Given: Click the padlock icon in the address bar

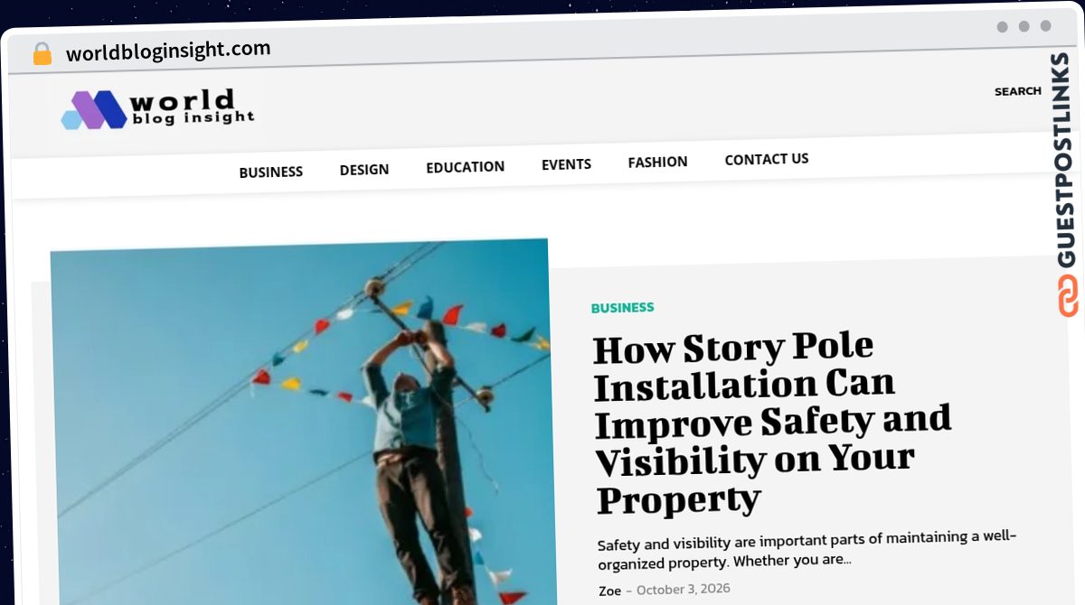Looking at the screenshot, I should click(x=42, y=53).
